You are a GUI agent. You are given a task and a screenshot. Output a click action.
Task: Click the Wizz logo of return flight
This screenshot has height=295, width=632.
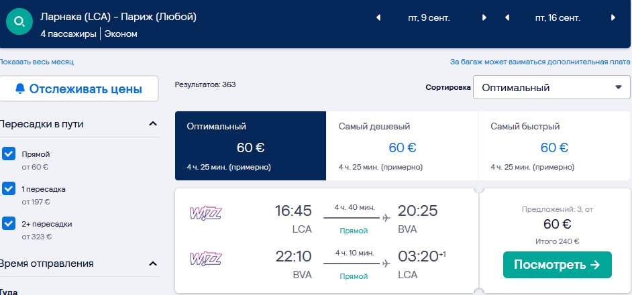pyautogui.click(x=205, y=258)
